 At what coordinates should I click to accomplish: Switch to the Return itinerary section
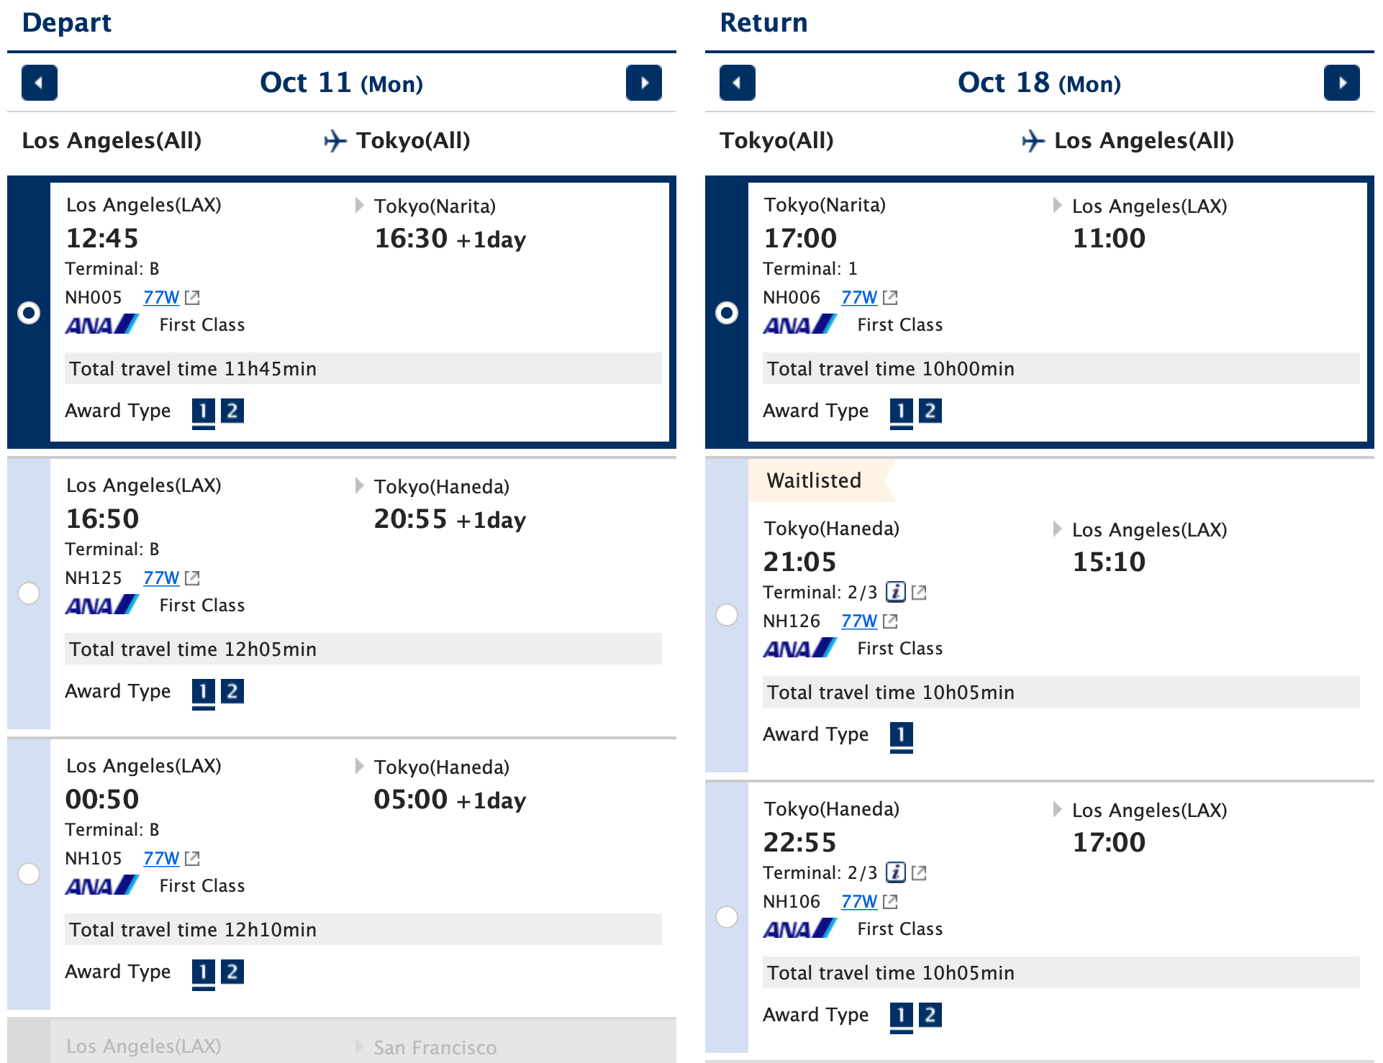click(x=764, y=22)
